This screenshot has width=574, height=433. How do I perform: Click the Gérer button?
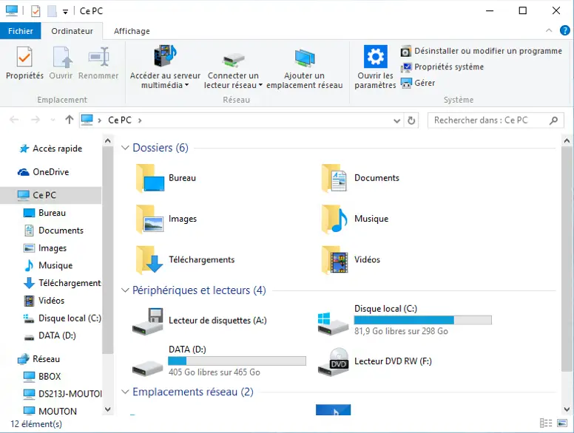pyautogui.click(x=418, y=83)
